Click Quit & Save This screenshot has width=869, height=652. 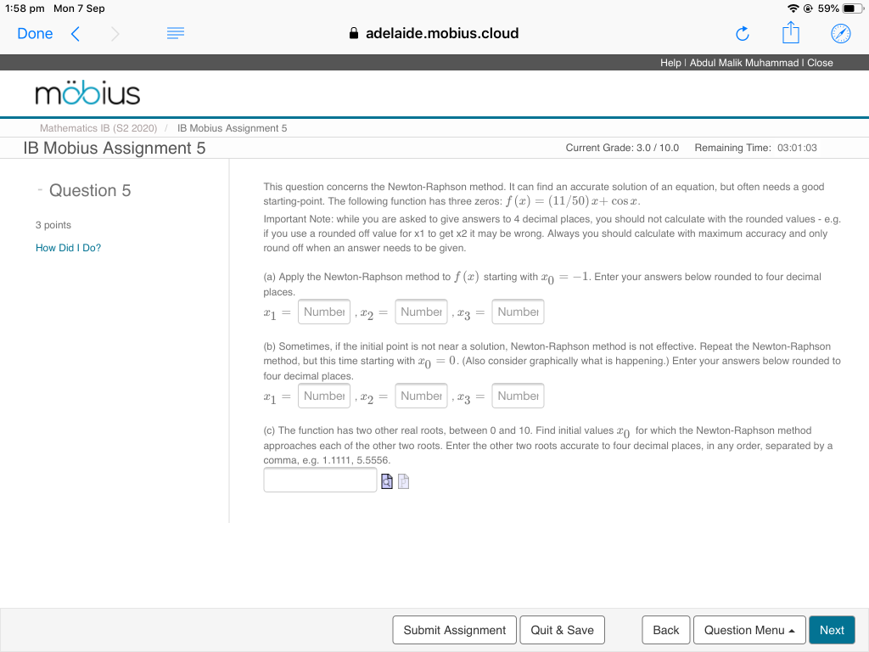point(562,630)
